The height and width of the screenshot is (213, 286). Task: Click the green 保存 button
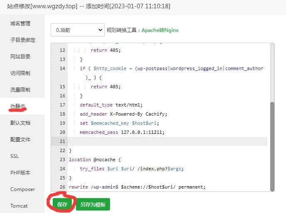(62, 204)
